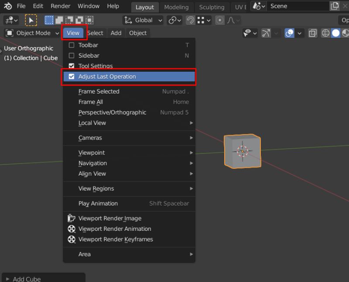
Task: Switch viewport shading to Wireframe
Action: coord(325,33)
